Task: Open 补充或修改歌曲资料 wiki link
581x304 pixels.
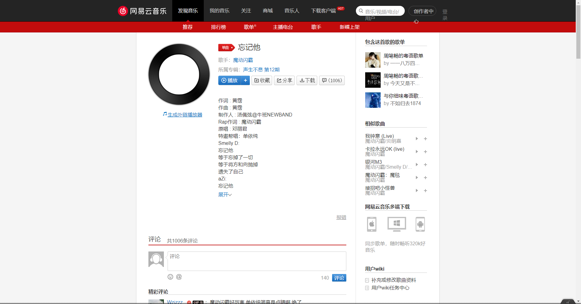Action: [394, 280]
